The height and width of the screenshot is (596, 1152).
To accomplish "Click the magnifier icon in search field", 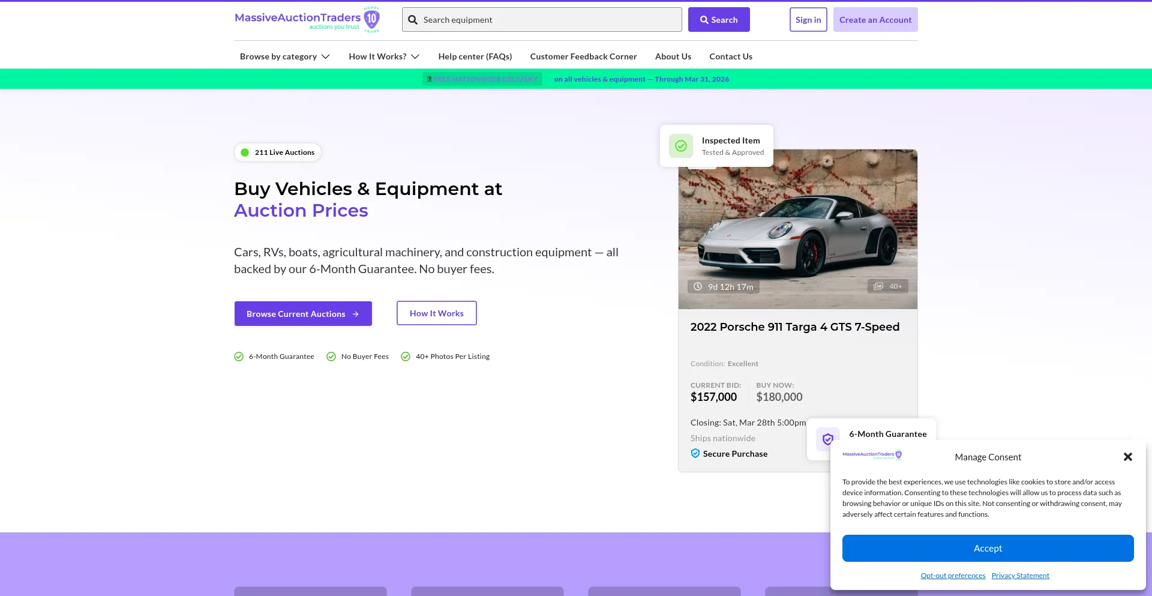I will click(x=413, y=20).
